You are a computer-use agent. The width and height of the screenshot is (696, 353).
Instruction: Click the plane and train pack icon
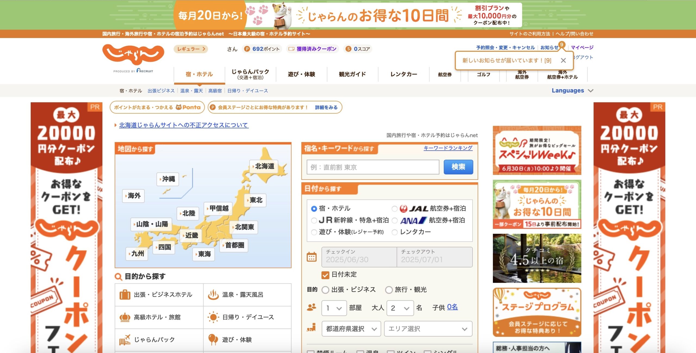[125, 340]
